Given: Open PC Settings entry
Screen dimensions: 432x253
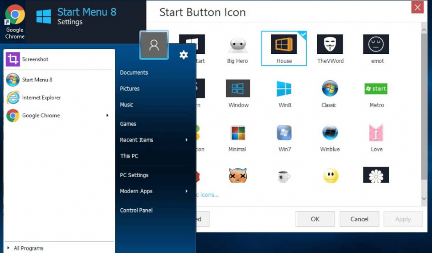Looking at the screenshot, I should (x=134, y=175).
